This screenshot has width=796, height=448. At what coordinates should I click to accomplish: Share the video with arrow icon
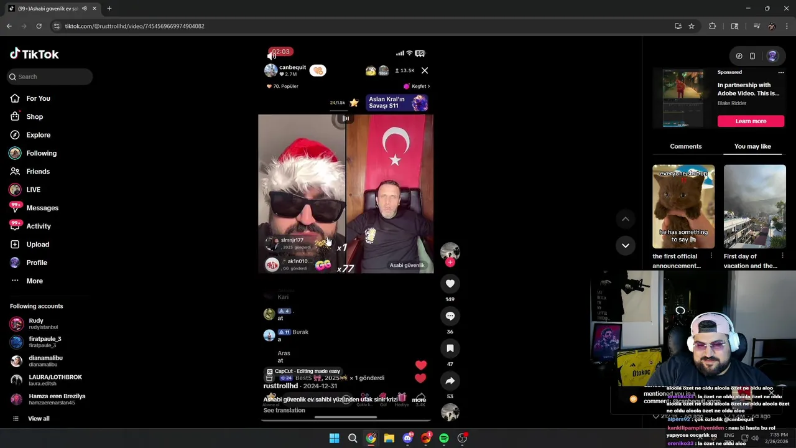[x=450, y=381]
